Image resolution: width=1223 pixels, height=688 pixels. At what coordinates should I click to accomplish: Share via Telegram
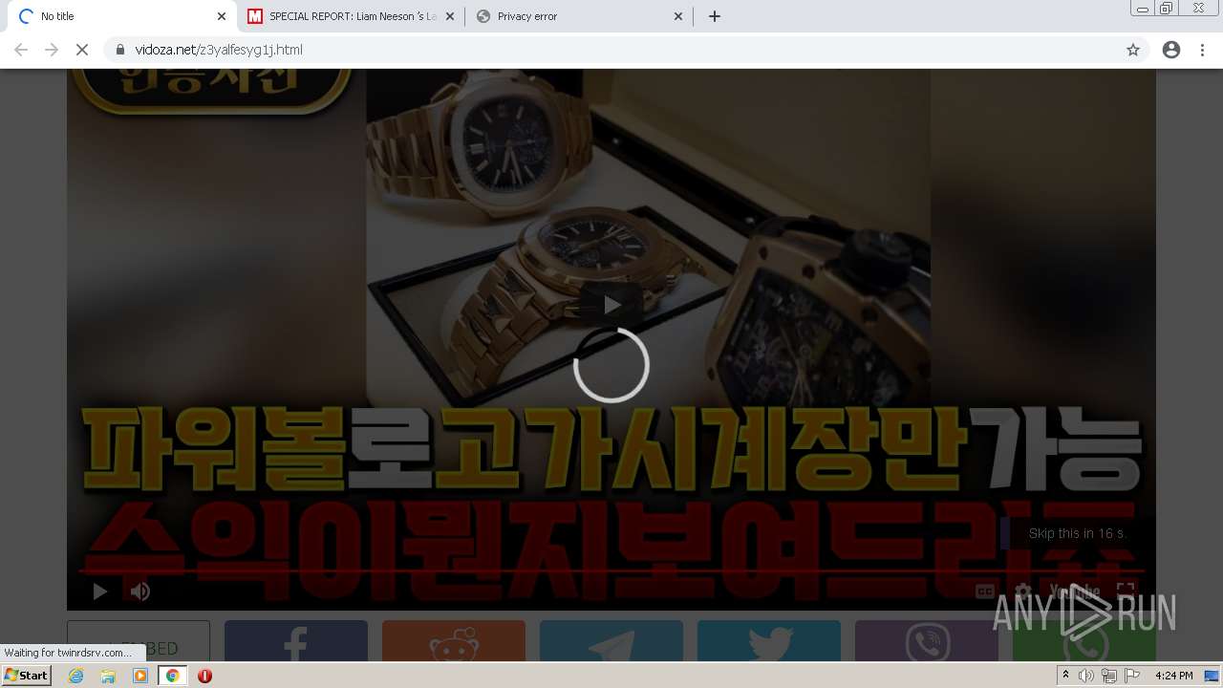tap(611, 641)
